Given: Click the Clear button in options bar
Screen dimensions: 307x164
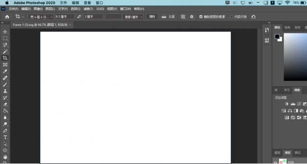Looking at the screenshot, I should point(152,17).
